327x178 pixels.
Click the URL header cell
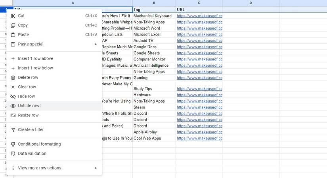coord(199,9)
